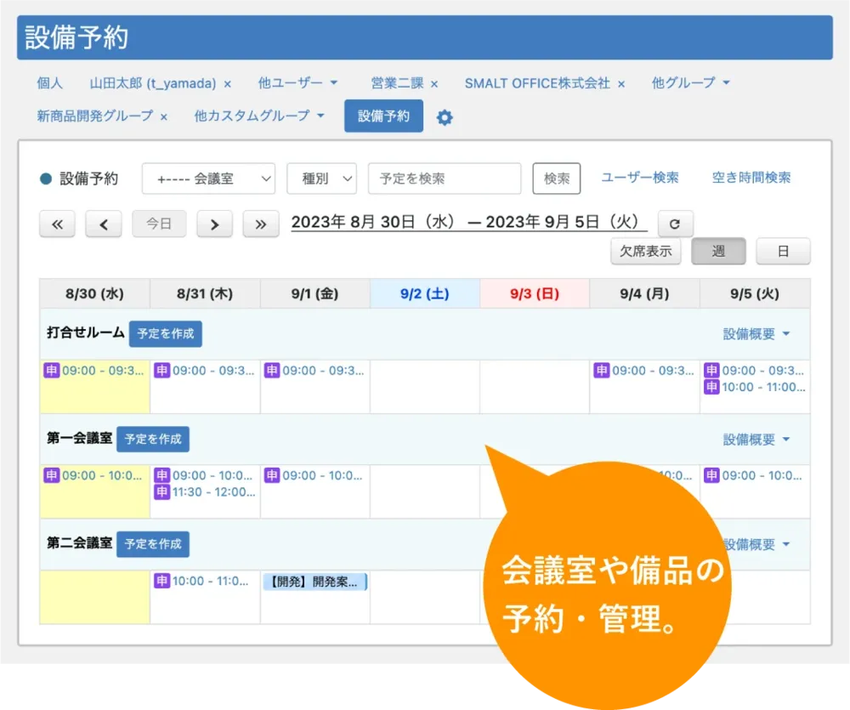850x710 pixels.
Task: Select SMALT OFFICE株式会社 tab
Action: [x=537, y=83]
